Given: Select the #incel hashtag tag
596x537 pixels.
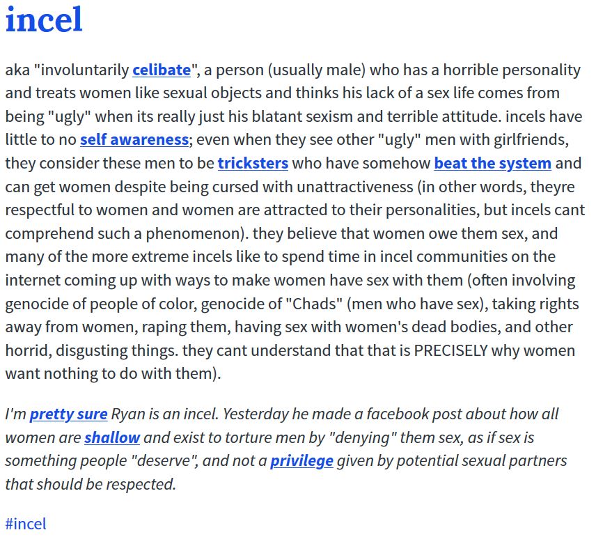Looking at the screenshot, I should click(x=26, y=524).
